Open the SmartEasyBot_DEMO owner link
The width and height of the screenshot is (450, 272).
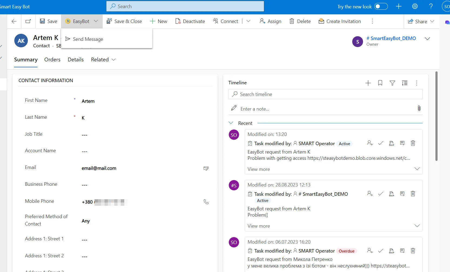[391, 38]
